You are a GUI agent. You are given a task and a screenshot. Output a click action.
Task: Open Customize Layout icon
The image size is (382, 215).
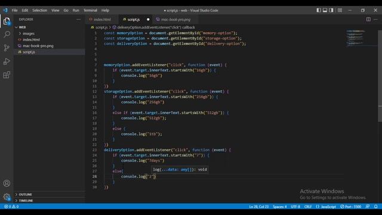[x=340, y=10]
